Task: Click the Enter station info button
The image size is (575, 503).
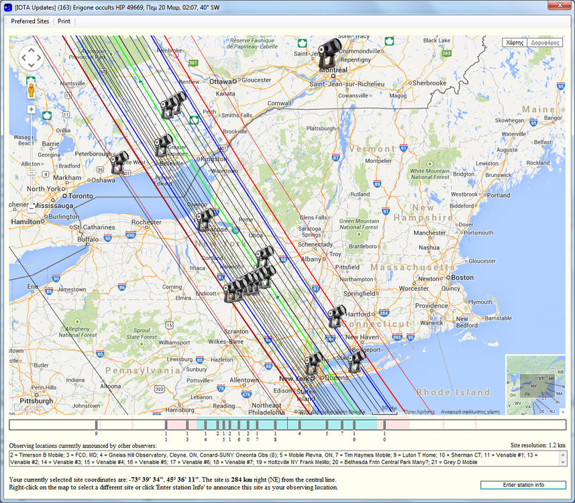Action: point(524,484)
